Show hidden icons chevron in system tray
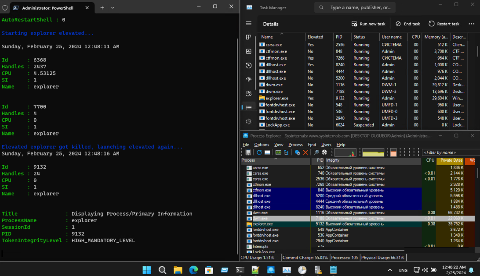The height and width of the screenshot is (276, 480). point(390,270)
